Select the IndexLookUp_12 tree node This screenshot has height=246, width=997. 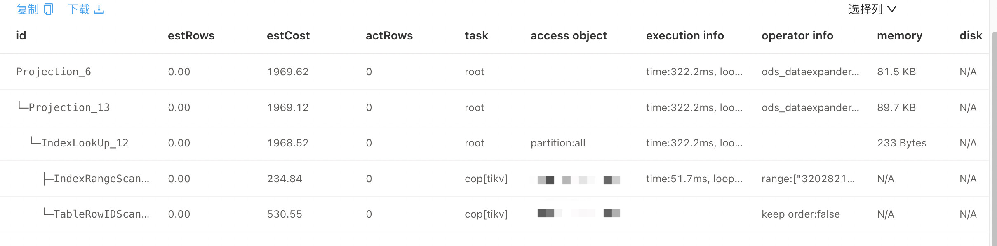[85, 143]
